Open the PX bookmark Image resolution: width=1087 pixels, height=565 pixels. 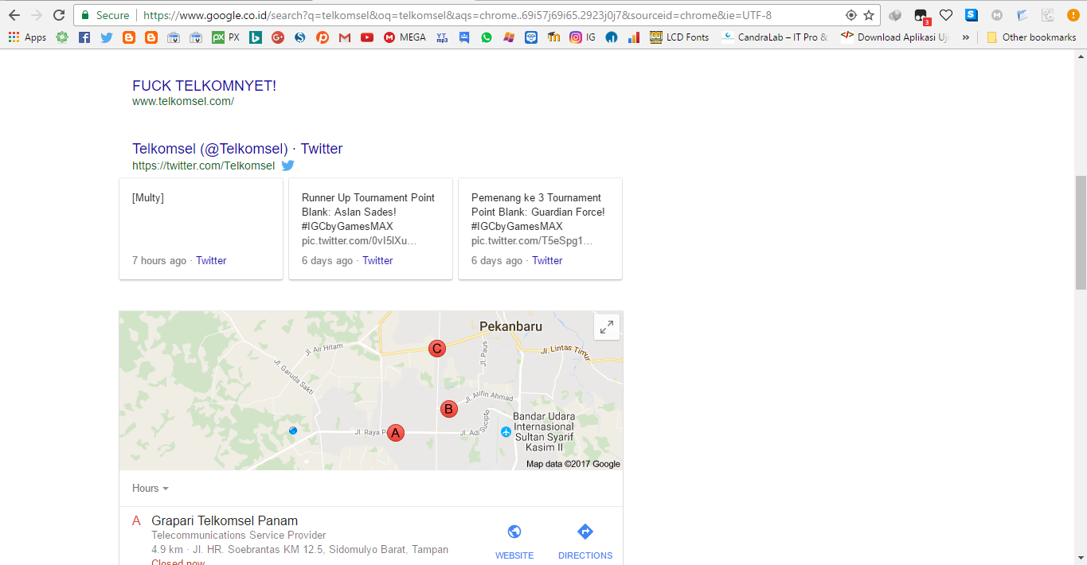226,37
